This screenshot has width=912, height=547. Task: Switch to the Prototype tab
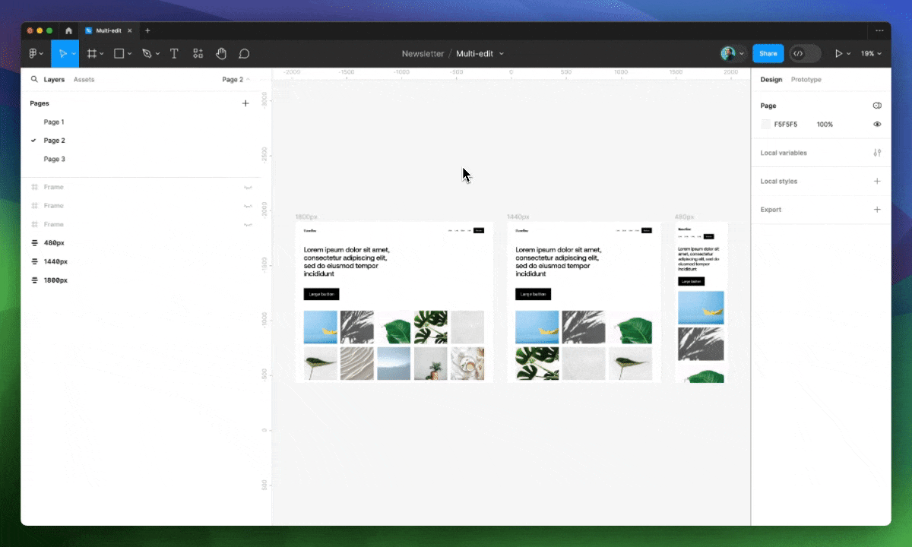point(806,79)
